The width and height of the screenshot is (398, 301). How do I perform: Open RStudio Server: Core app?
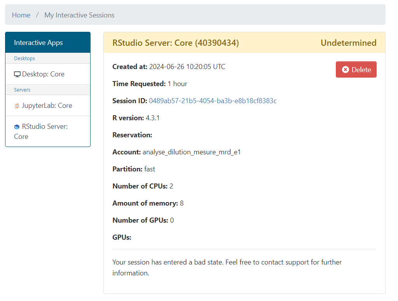(x=48, y=131)
